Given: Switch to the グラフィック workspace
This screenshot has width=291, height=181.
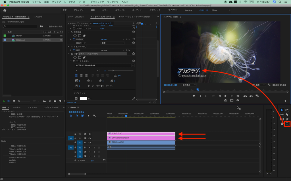Looking at the screenshot, I should [x=155, y=10].
